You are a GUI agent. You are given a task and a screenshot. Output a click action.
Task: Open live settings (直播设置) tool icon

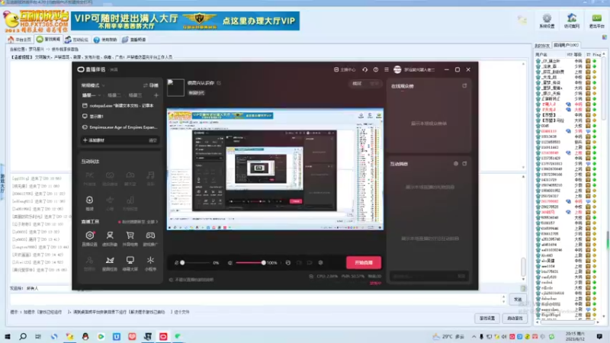click(x=89, y=238)
